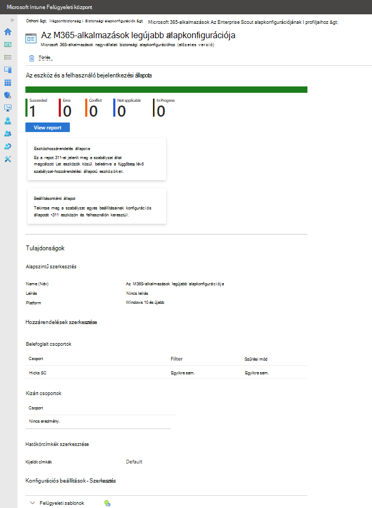Click the Tulajdonságok heading
This screenshot has height=508, width=372.
click(x=46, y=248)
